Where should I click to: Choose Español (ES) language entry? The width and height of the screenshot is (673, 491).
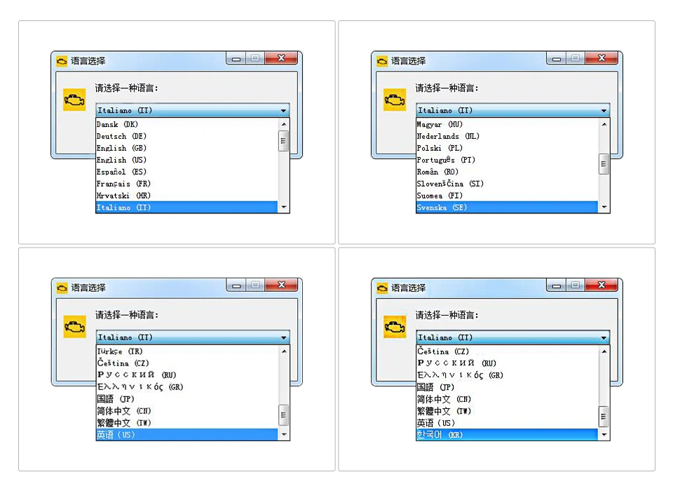pos(187,172)
